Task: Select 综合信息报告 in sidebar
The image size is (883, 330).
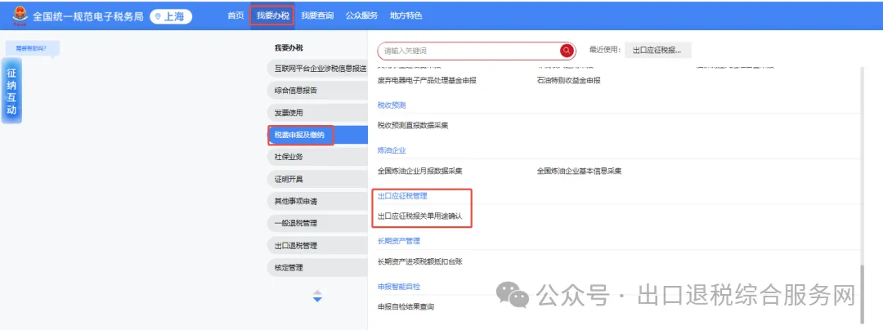Action: coord(317,90)
